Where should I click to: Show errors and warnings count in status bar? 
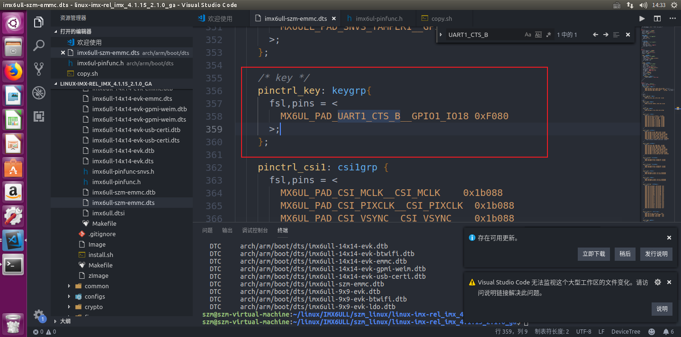point(45,332)
